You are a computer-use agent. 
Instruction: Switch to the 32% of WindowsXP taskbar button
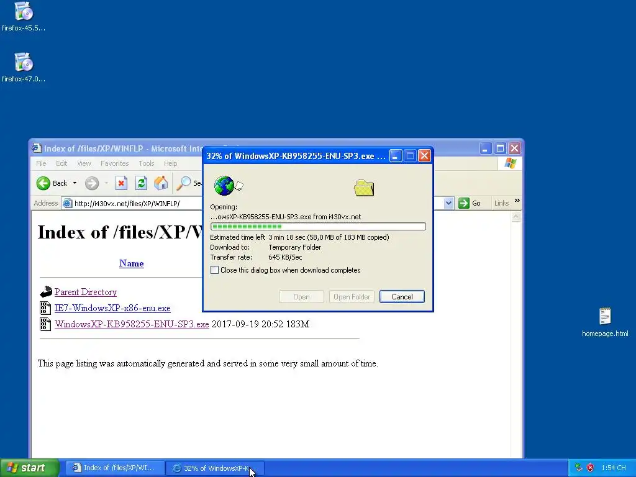point(215,468)
